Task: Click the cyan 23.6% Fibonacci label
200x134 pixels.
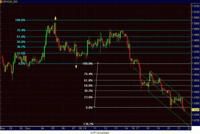Action: [x=21, y=53]
